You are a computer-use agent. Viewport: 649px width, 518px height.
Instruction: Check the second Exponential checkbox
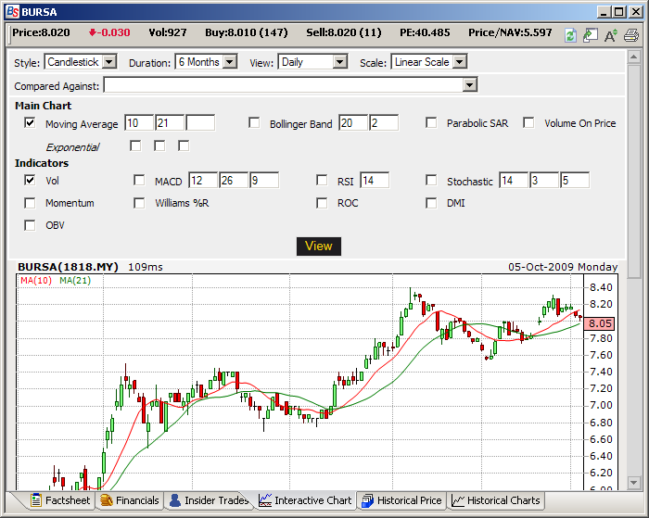click(159, 146)
